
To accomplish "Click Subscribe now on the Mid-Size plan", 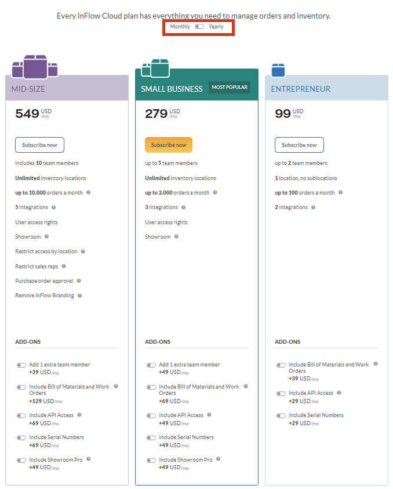I will [x=39, y=145].
